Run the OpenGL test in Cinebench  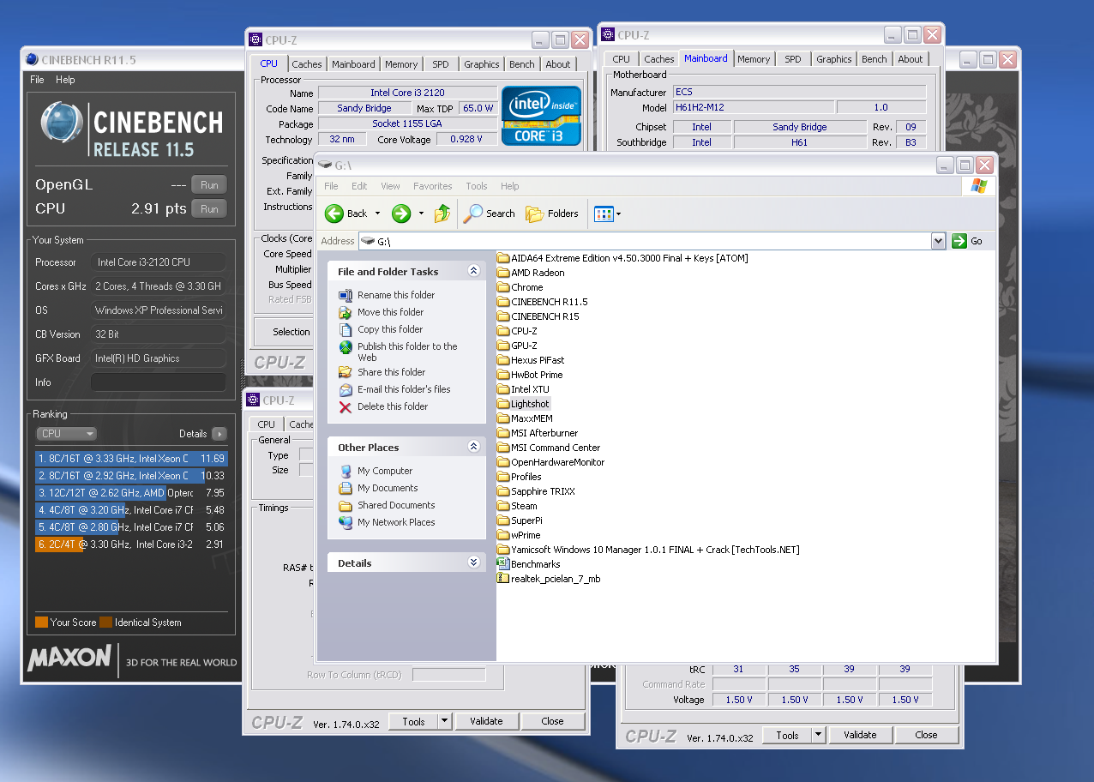point(209,185)
